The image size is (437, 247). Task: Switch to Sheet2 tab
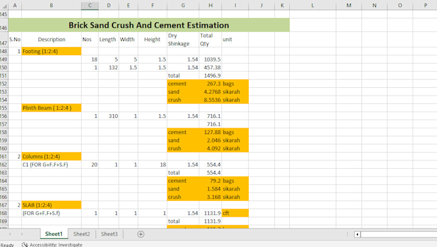[x=82, y=234]
